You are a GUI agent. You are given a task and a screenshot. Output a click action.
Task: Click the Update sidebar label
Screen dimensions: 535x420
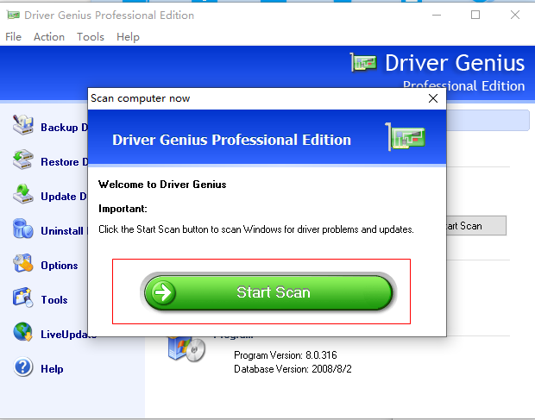click(x=64, y=197)
